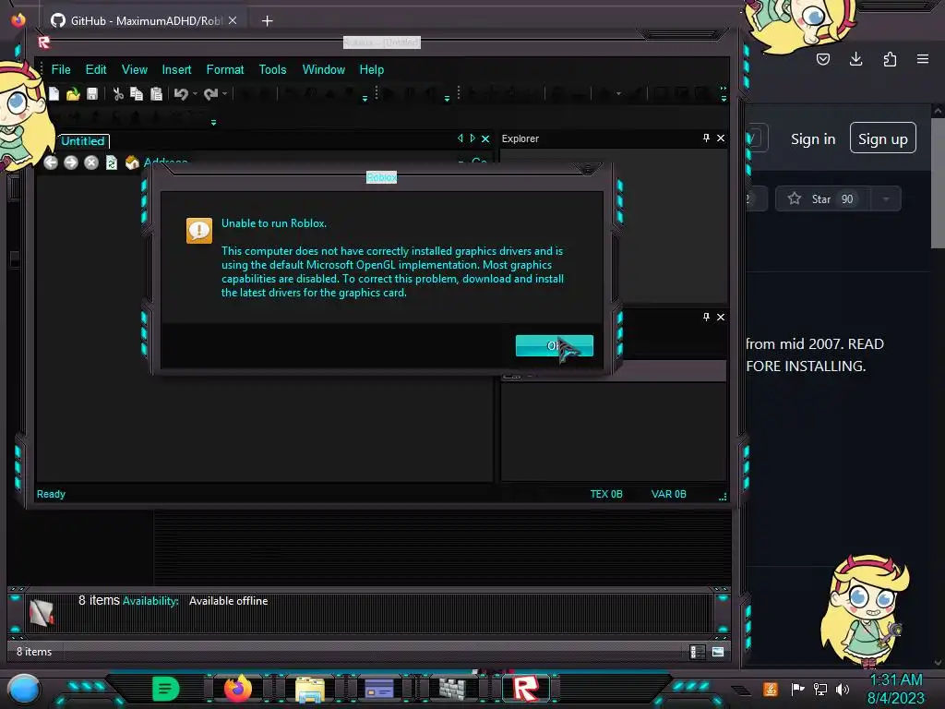The height and width of the screenshot is (709, 945).
Task: Close the lower right panel
Action: tap(721, 317)
